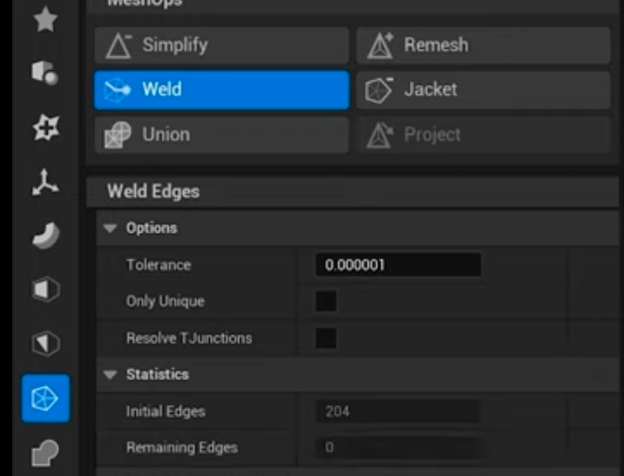Viewport: 624px width, 476px height.
Task: Click the half-shaded hexagon cube sidebar icon
Action: 45,290
